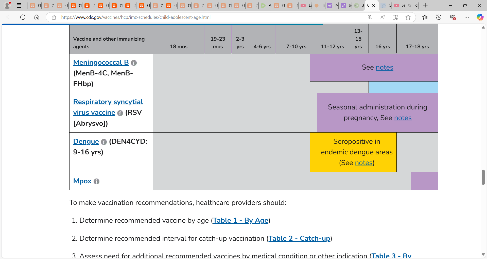
Task: Switch to the Yahoo tab labeled M
Action: pyautogui.click(x=333, y=5)
